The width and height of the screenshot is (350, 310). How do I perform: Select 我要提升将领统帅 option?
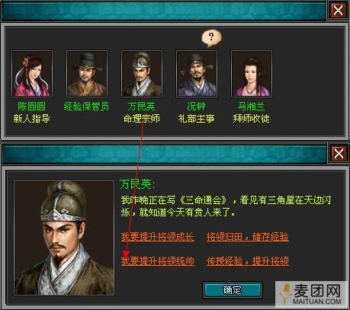[158, 261]
